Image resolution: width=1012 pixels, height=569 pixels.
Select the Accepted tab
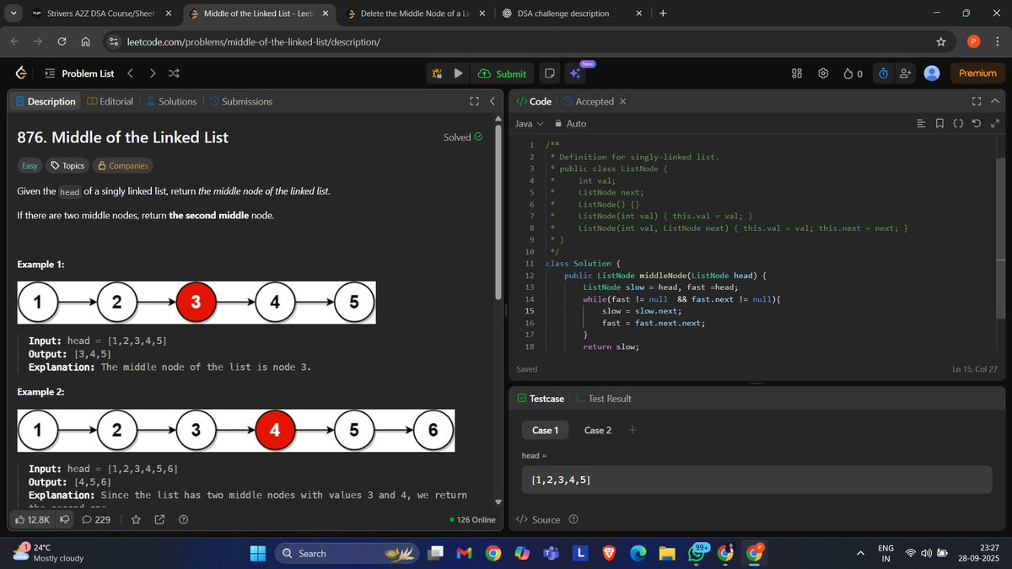point(588,101)
